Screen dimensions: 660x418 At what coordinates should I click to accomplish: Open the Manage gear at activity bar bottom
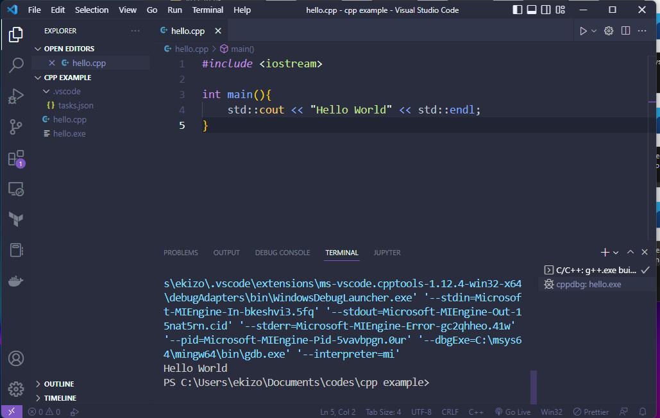tap(16, 389)
